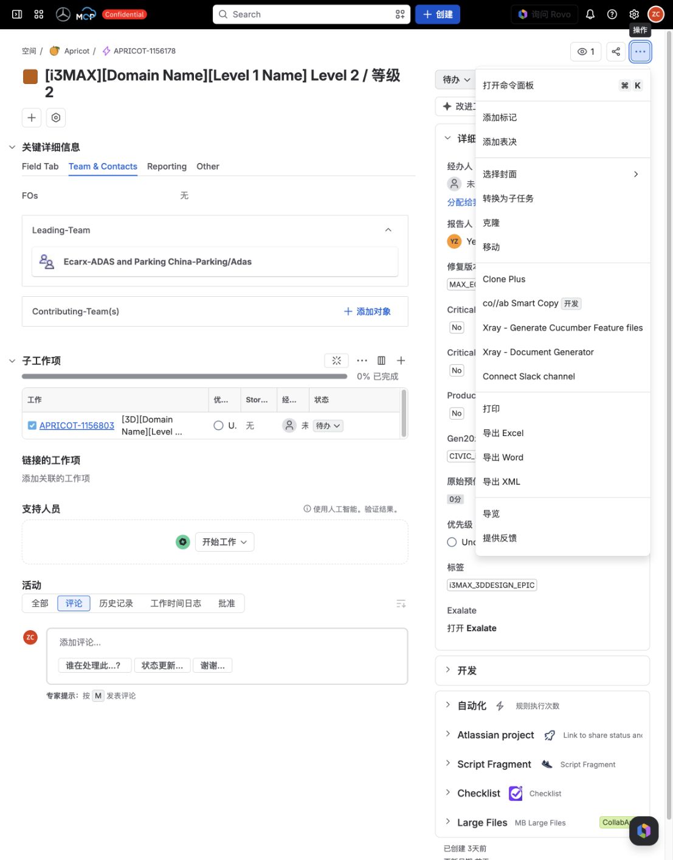Open the Rovo floating chat button
673x860 pixels.
644,830
